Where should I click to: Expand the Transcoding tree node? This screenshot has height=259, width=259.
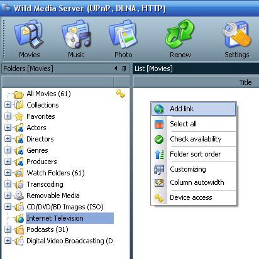pos(8,184)
